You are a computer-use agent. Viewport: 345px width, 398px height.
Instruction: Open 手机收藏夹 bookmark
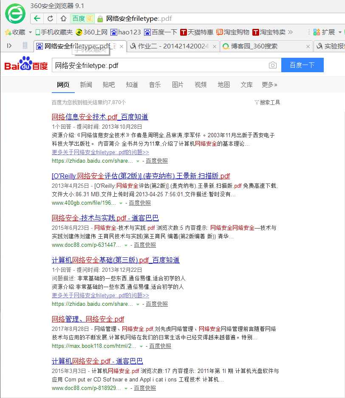(54, 32)
